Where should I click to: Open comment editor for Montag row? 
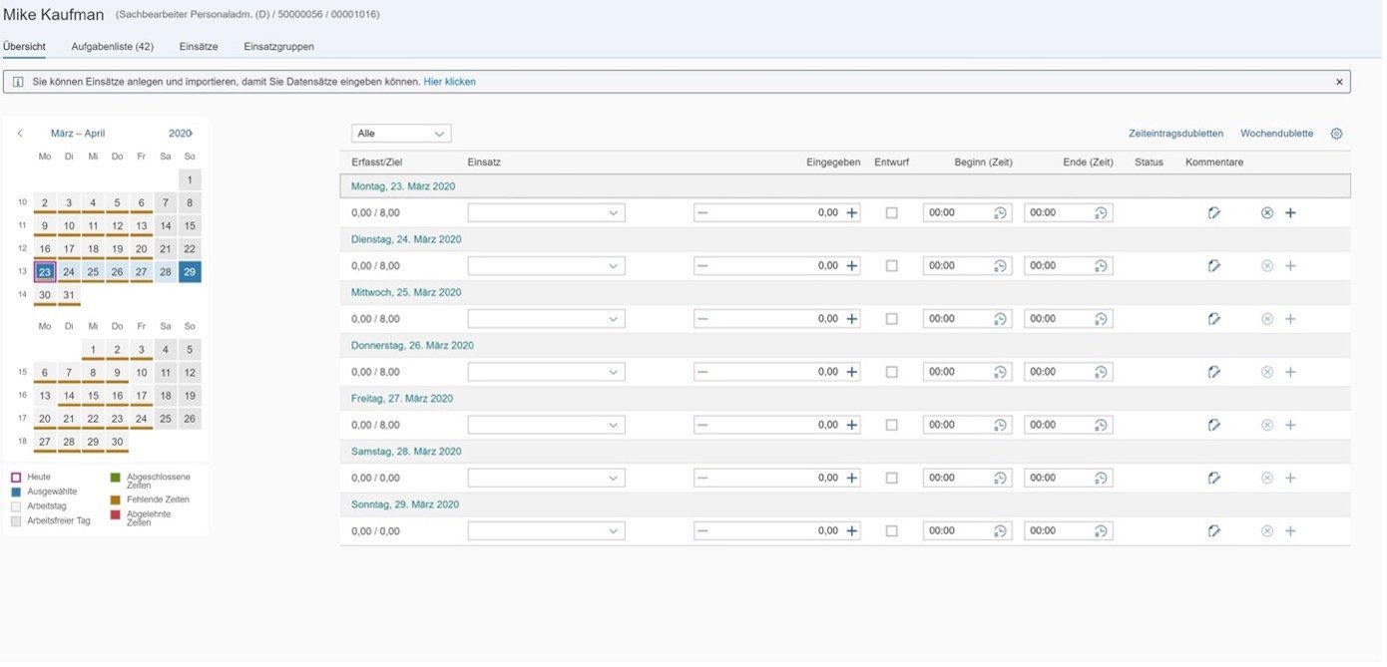1214,212
